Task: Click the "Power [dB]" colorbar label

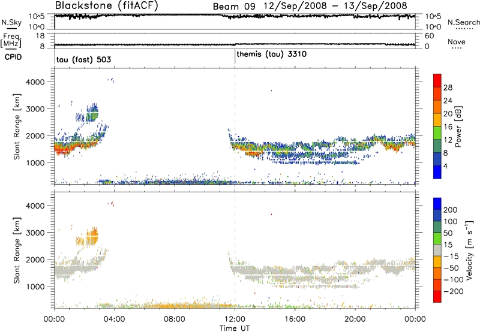Action: pyautogui.click(x=458, y=126)
